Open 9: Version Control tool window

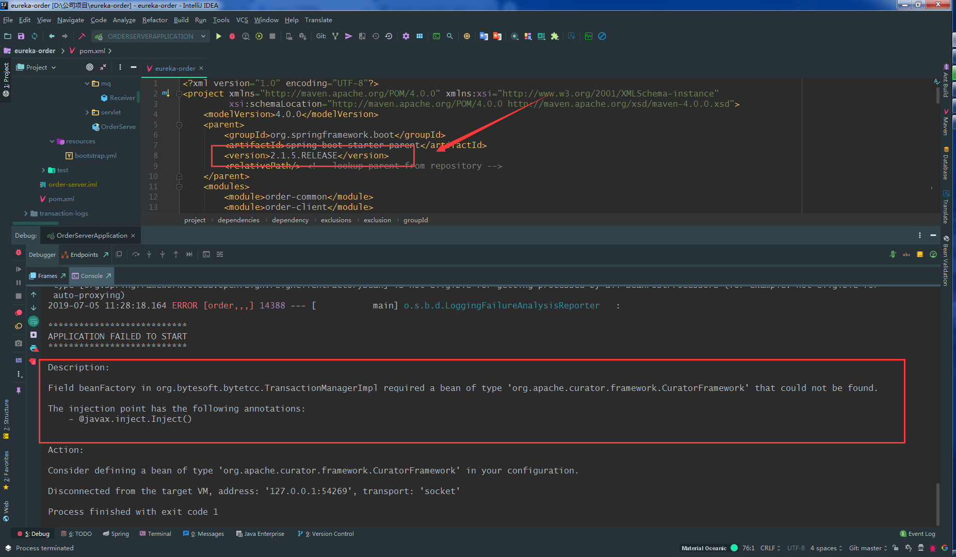pos(326,534)
